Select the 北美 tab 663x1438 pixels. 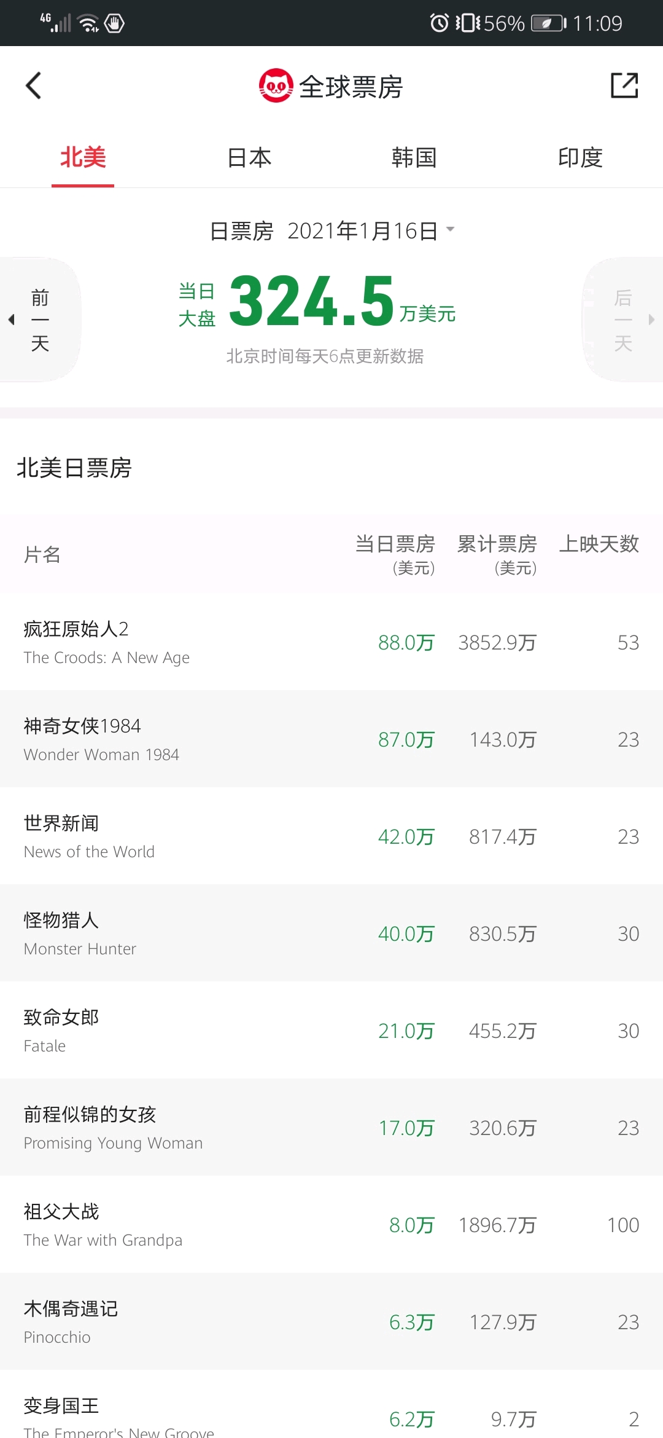[x=83, y=157]
